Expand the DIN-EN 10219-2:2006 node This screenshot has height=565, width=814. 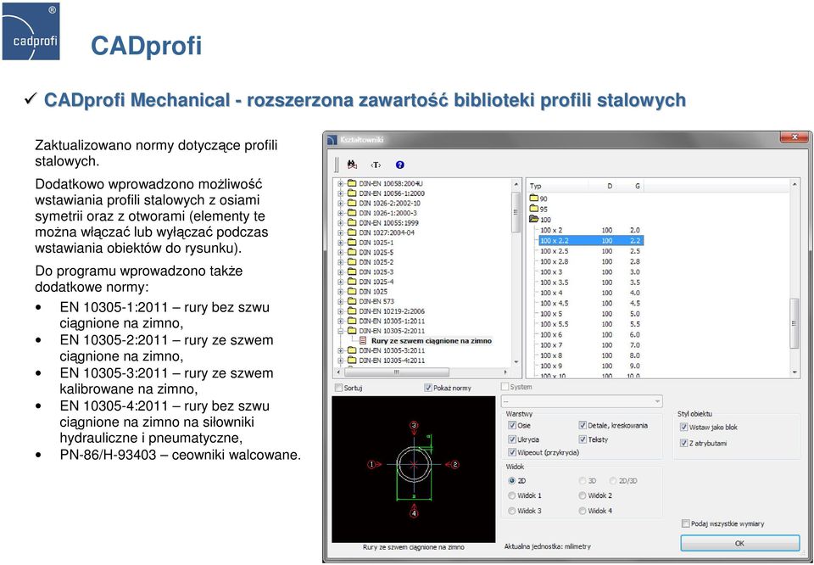pyautogui.click(x=341, y=311)
